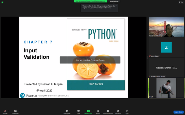This screenshot has width=185, height=115.
Task: Click the 'CHAPTER 7' heading on the slide
Action: tap(38, 42)
